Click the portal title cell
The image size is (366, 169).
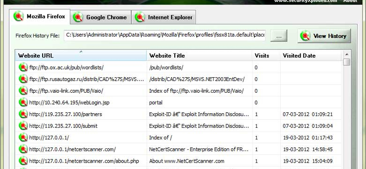[x=156, y=103]
